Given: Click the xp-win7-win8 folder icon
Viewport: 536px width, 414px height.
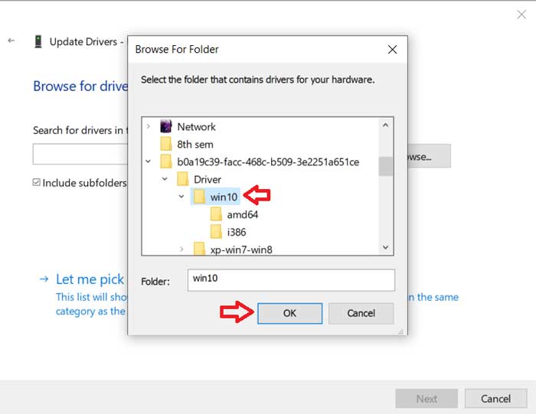Looking at the screenshot, I should pos(199,249).
